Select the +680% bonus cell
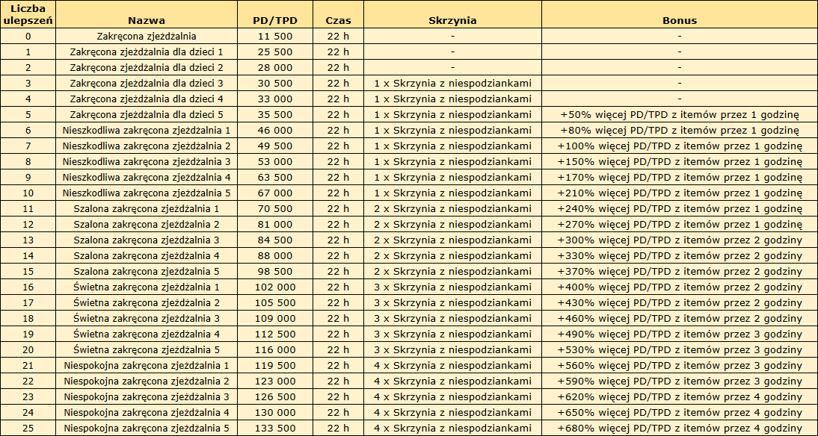Image resolution: width=818 pixels, height=436 pixels. pyautogui.click(x=679, y=428)
